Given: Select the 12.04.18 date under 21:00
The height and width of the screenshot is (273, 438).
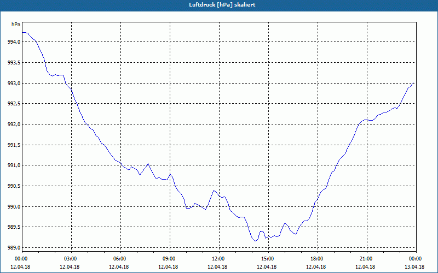Looking at the screenshot, I should (365, 267).
